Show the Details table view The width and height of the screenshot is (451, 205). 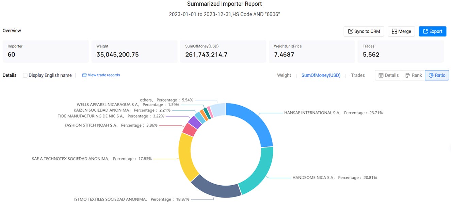coord(389,75)
